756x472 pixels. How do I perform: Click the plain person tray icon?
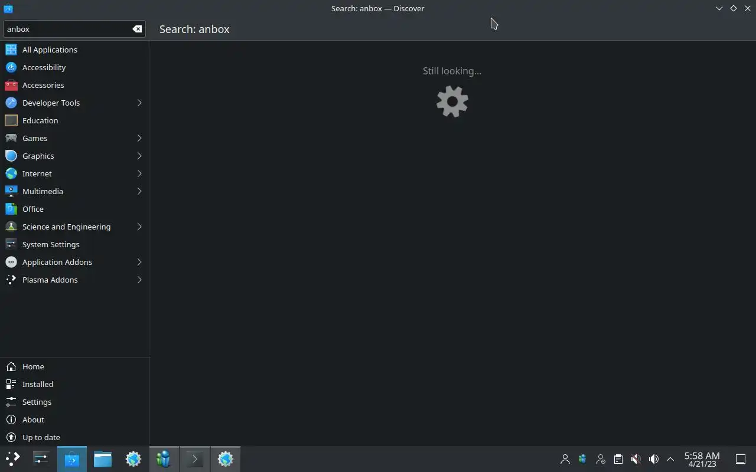coord(565,458)
